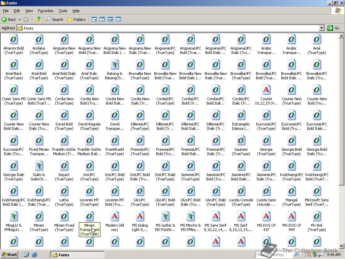Click the Comic Sans MS (TrueType) font
Image resolution: width=345 pixels, height=259 pixels.
click(13, 90)
